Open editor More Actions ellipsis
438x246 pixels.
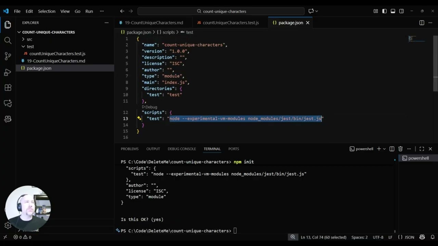coord(430,23)
